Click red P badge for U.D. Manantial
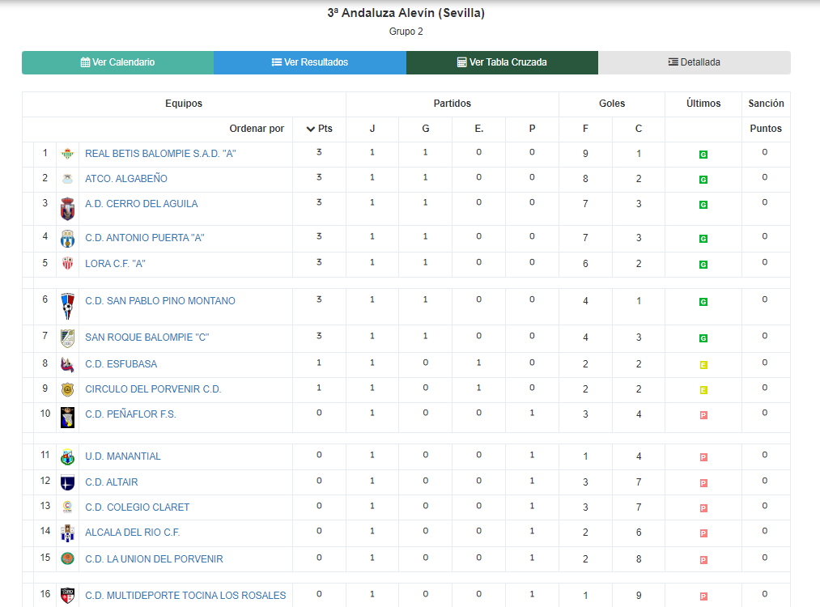The width and height of the screenshot is (820, 607). [703, 457]
